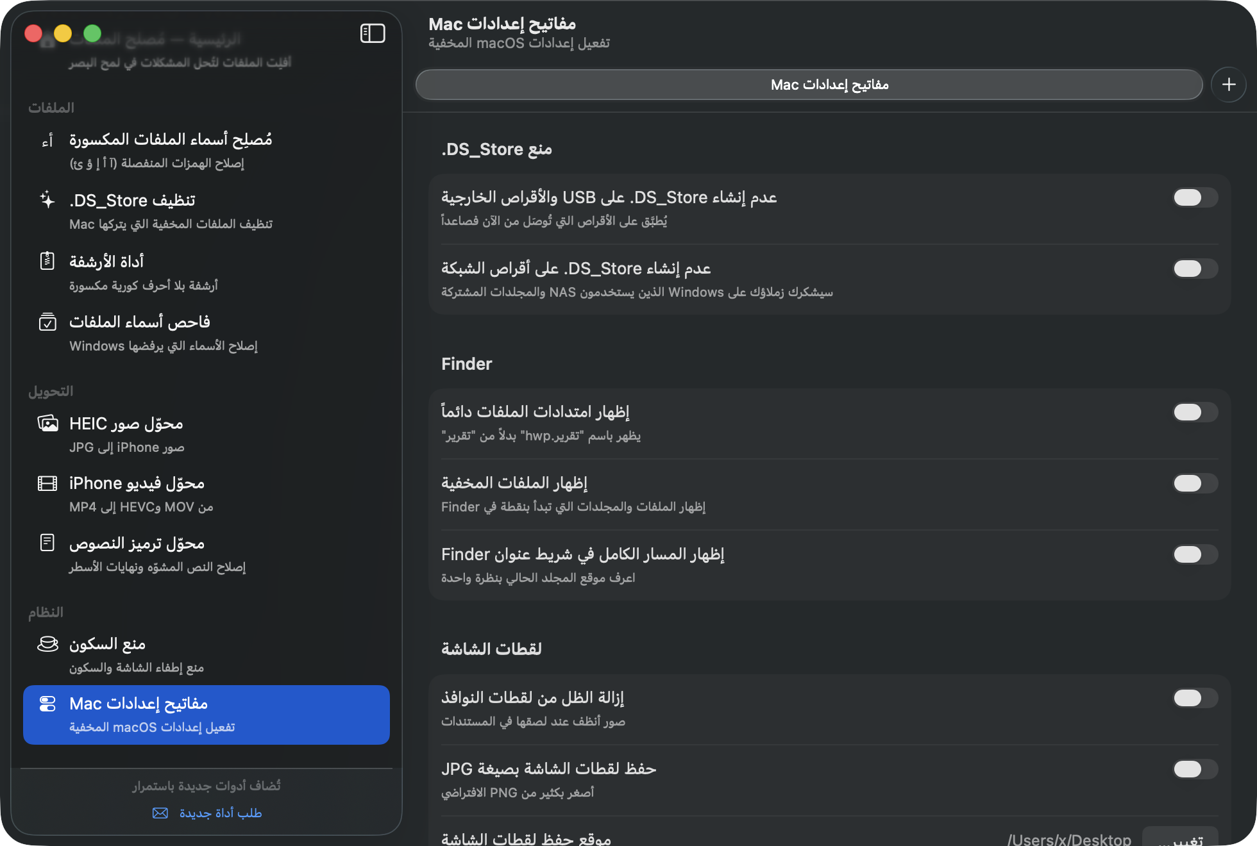Switch on save screenshots as JPG

[1195, 769]
